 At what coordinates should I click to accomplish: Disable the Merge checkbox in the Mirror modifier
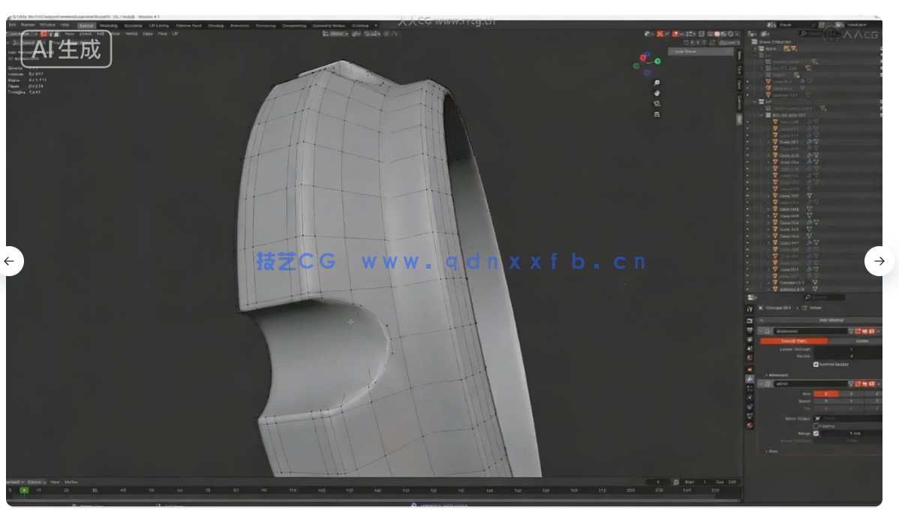pos(816,434)
